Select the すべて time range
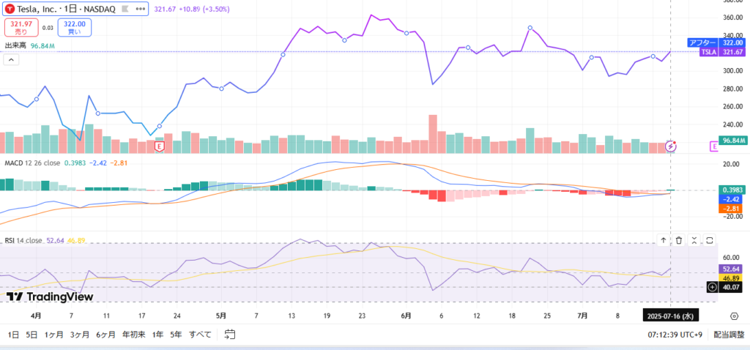The image size is (750, 350). (200, 335)
